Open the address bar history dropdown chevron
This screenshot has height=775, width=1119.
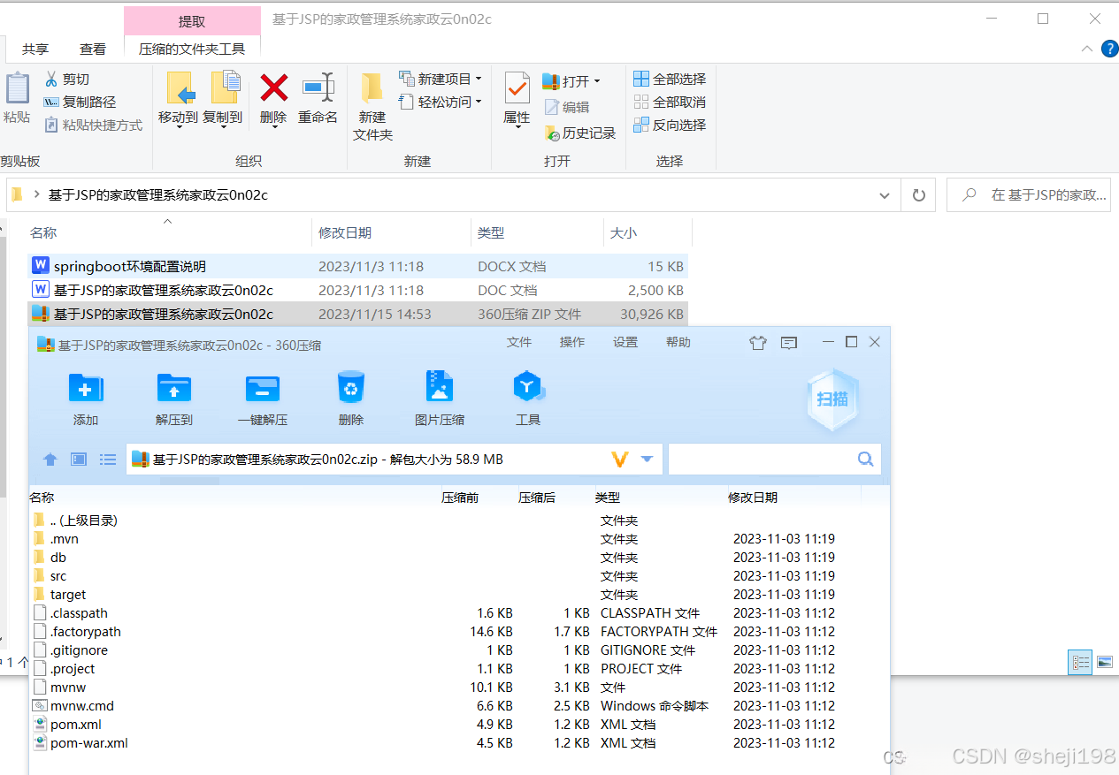883,194
